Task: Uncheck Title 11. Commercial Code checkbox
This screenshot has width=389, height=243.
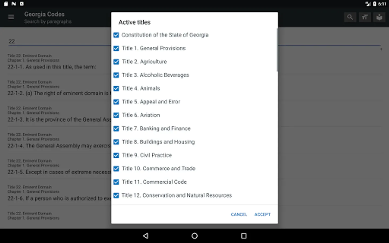Action: click(x=116, y=182)
